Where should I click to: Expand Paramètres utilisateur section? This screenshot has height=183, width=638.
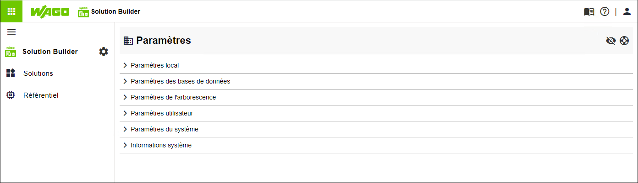point(376,113)
